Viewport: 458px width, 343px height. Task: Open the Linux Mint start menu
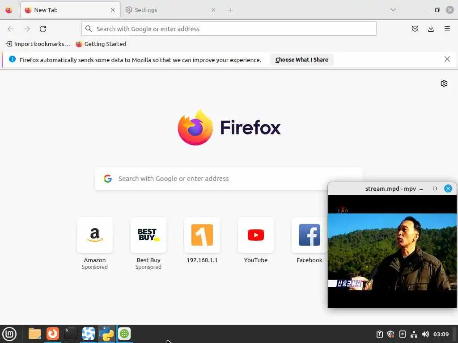point(9,334)
